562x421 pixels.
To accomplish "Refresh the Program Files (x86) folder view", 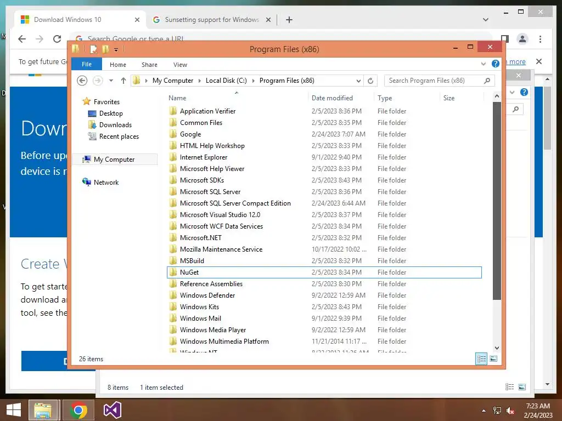I will coord(370,81).
